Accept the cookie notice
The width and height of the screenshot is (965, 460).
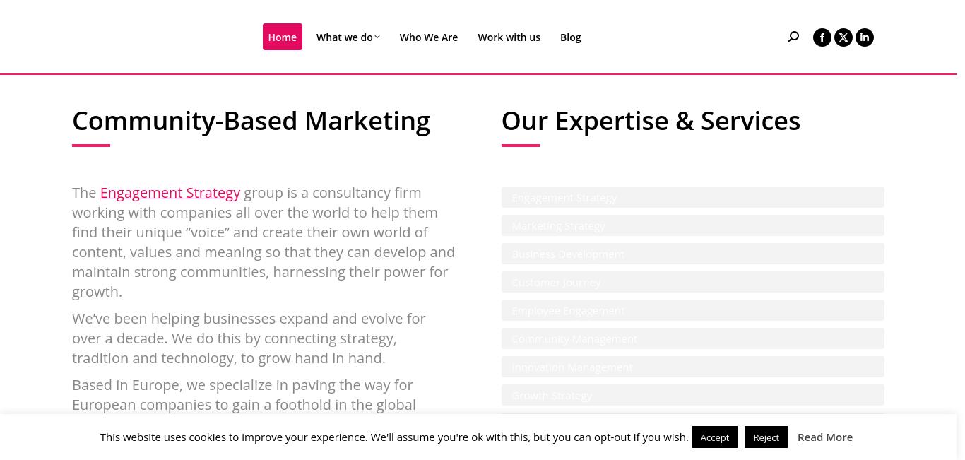coord(715,437)
